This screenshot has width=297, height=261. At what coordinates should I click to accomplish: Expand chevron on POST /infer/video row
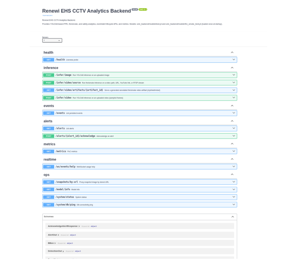234,98
